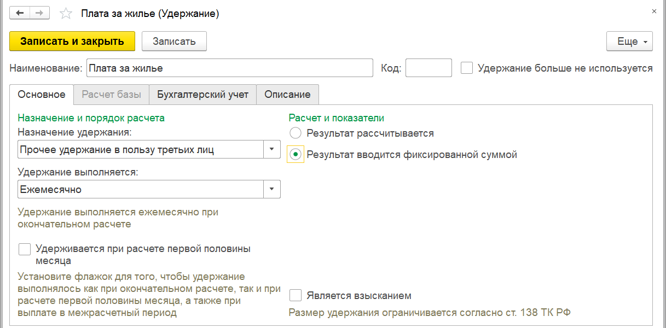The image size is (666, 328).
Task: Click the forward navigation arrow
Action: click(x=39, y=13)
